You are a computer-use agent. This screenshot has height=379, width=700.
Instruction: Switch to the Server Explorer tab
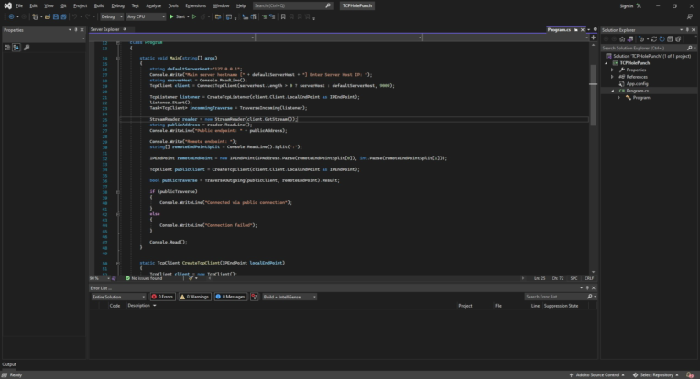[106, 29]
